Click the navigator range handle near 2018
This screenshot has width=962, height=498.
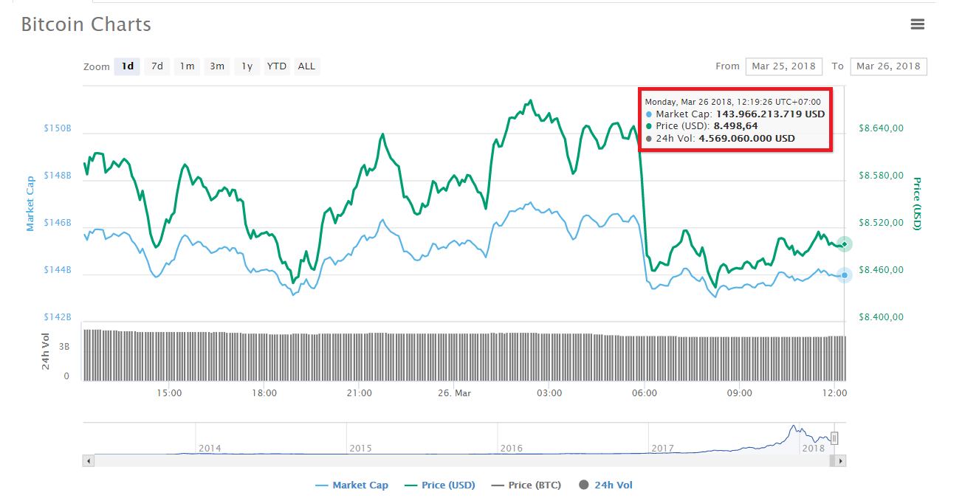pos(834,438)
